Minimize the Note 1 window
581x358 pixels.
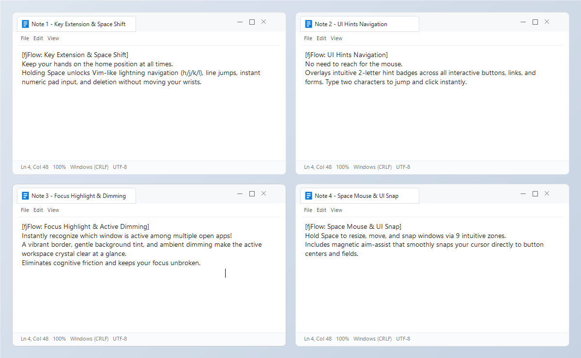[240, 22]
